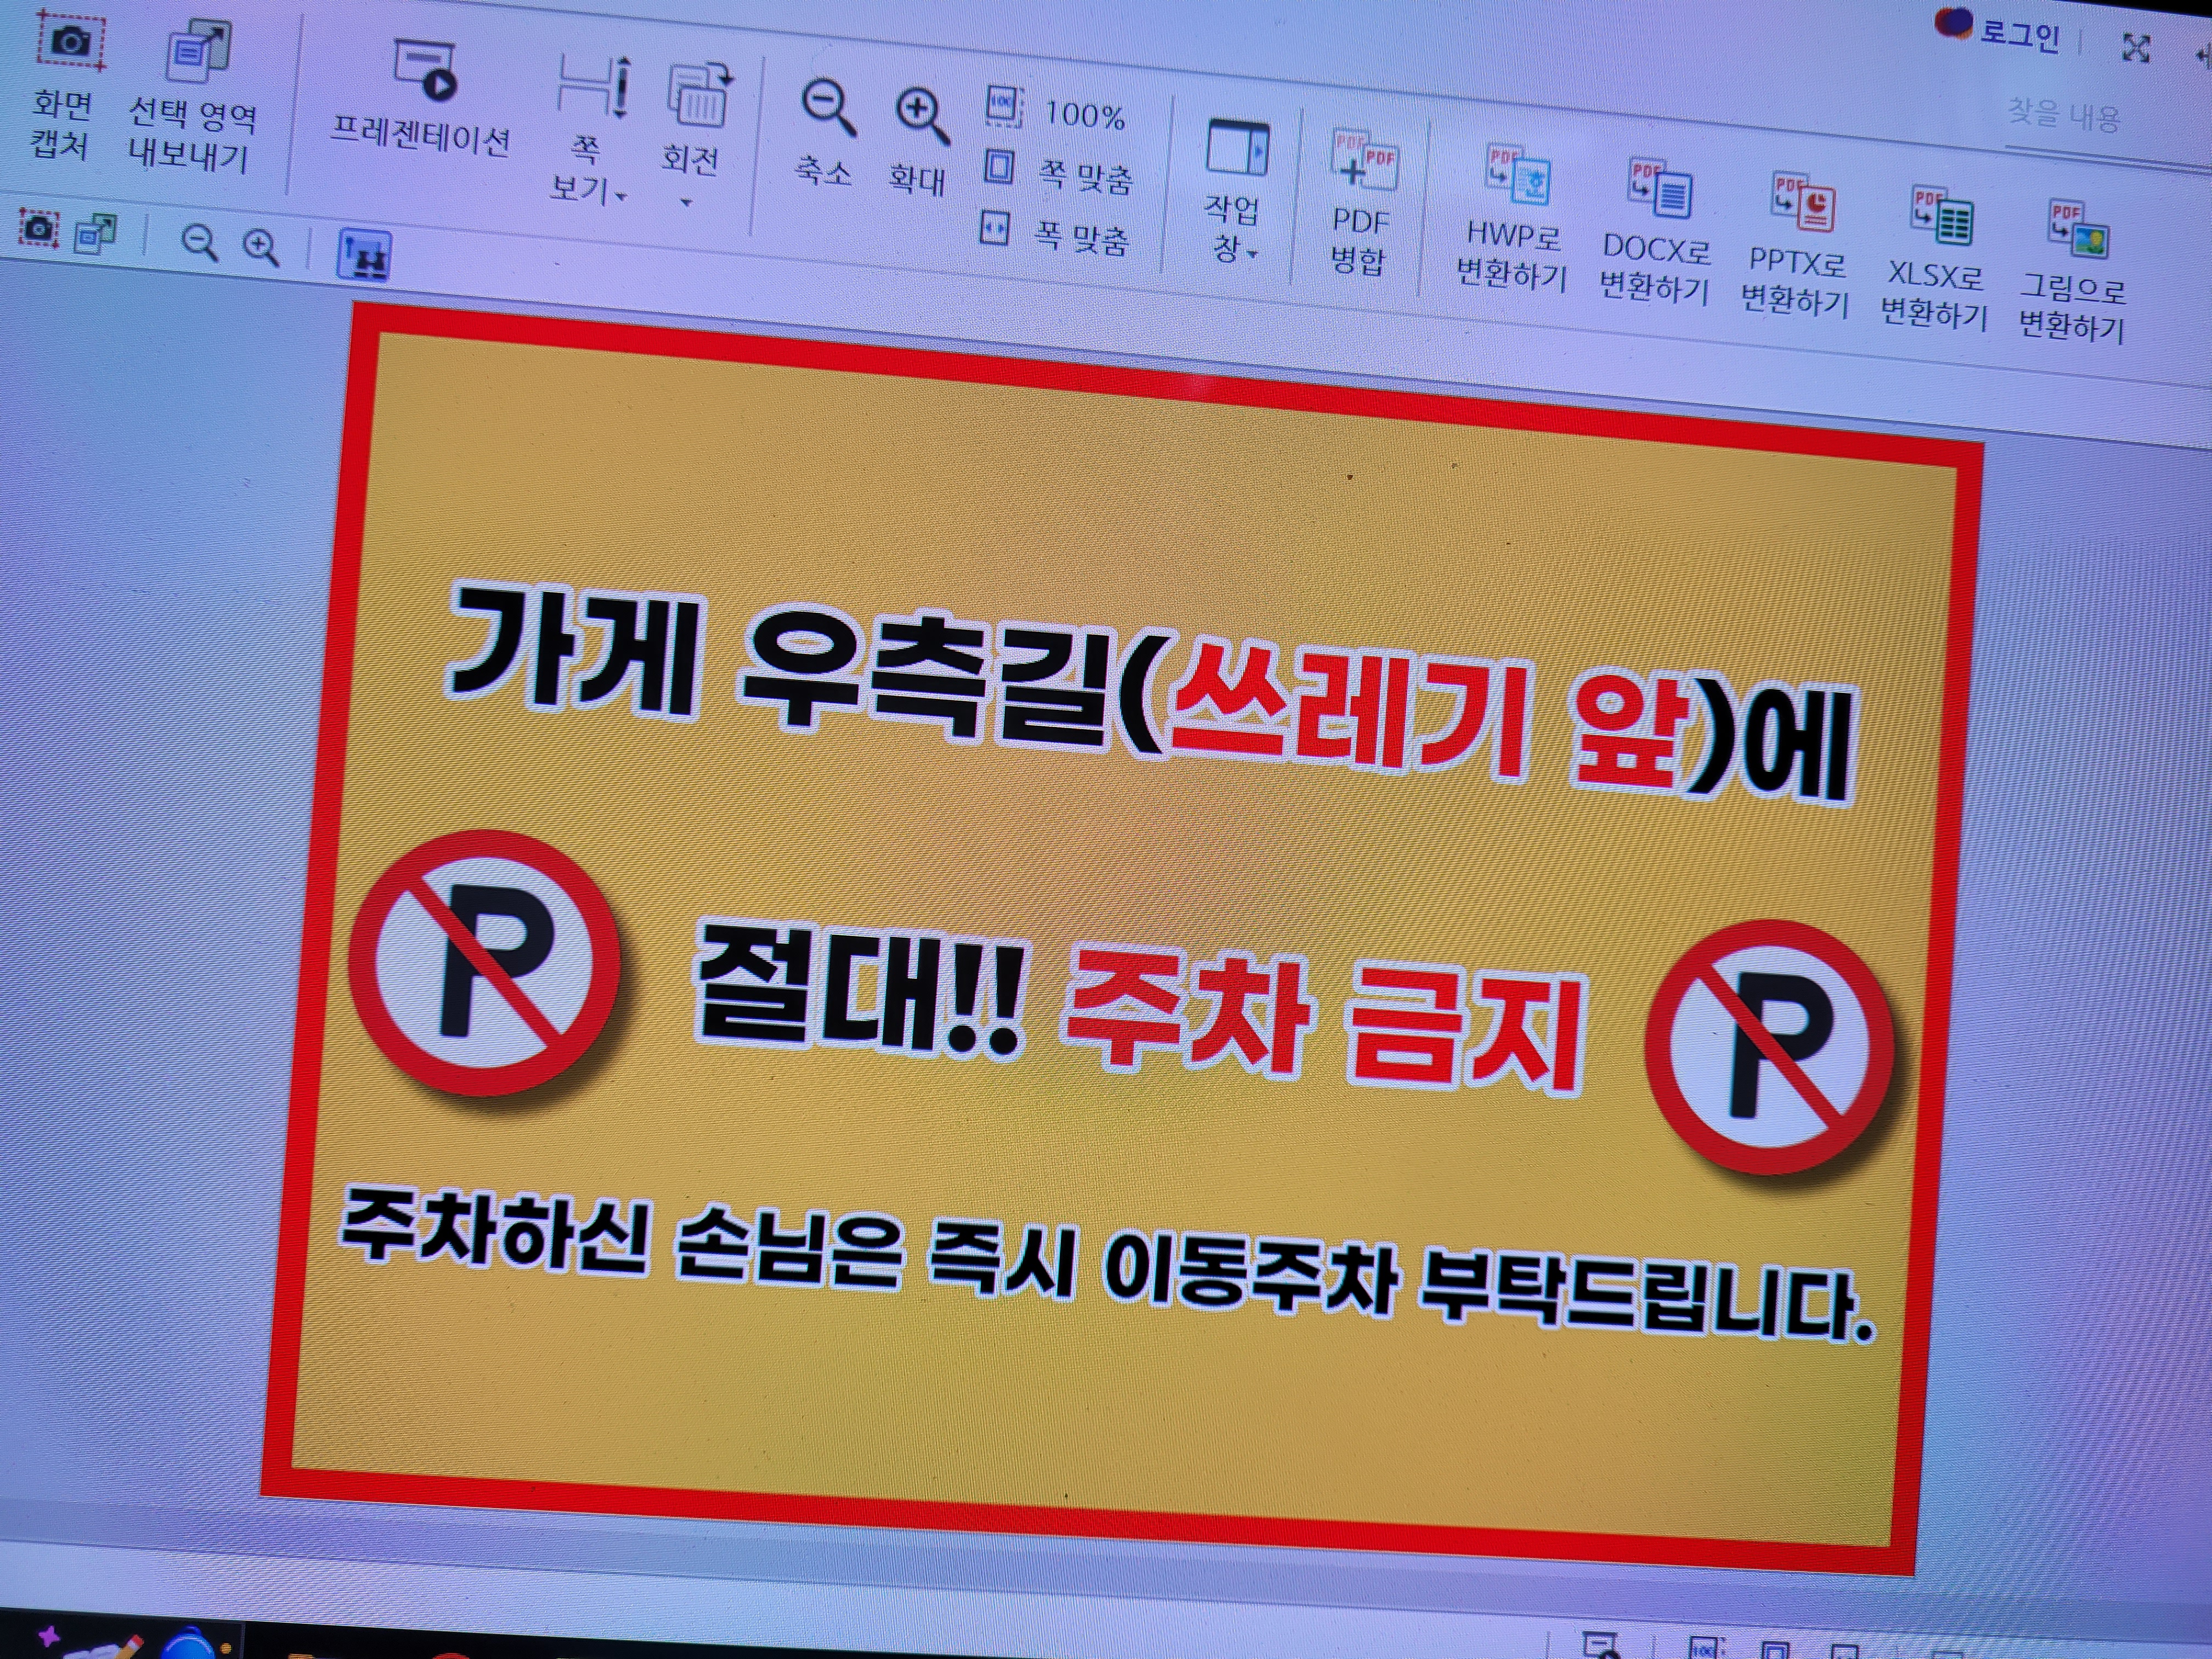Click the 화면 캡처 screen capture ribbon button
2212x1659 pixels.
click(66, 88)
